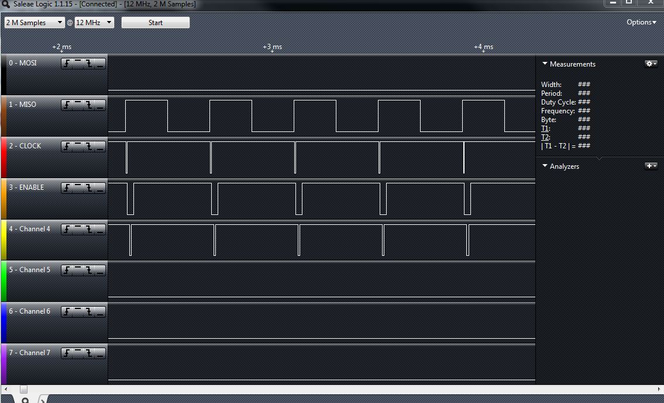Toggle high level trigger on Channel 6

pos(78,312)
